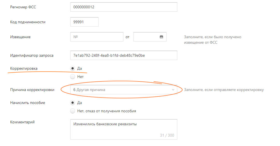Click the "Причина корректировки" label text
This screenshot has height=146, width=280.
[x=32, y=90]
